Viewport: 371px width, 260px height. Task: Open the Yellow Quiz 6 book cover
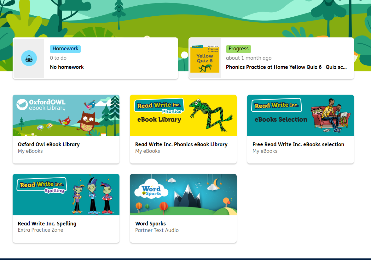205,58
